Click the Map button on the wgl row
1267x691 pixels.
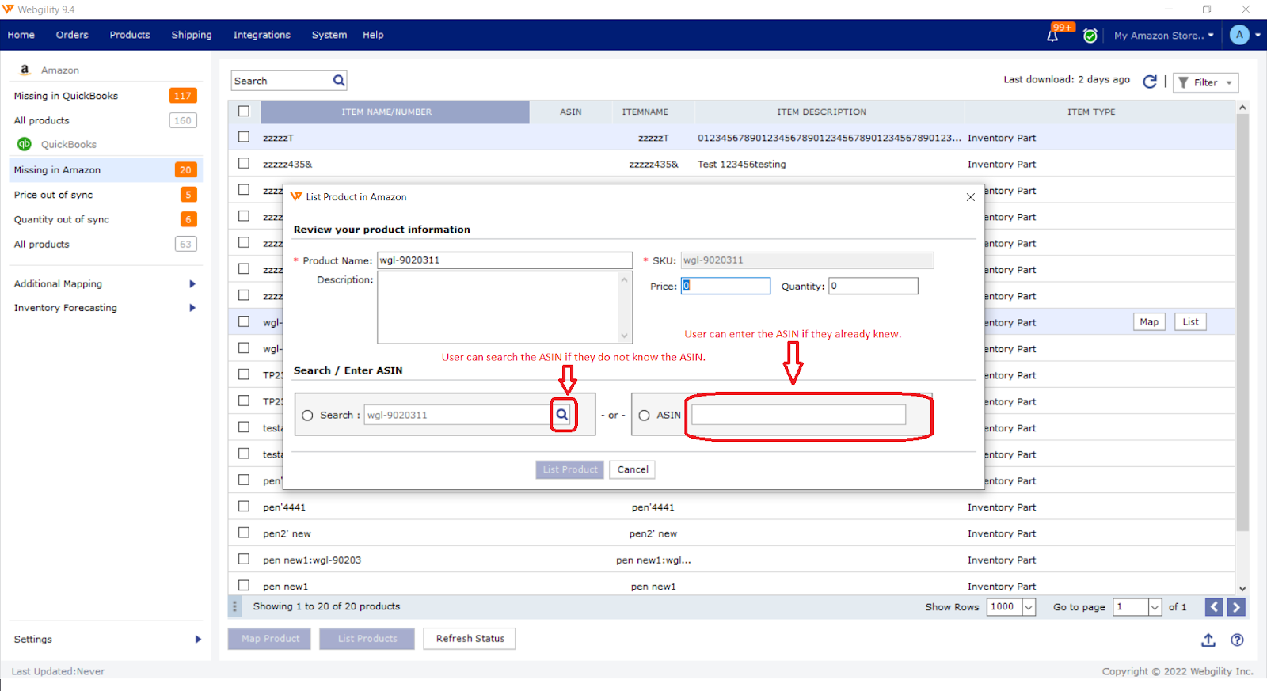[1149, 322]
